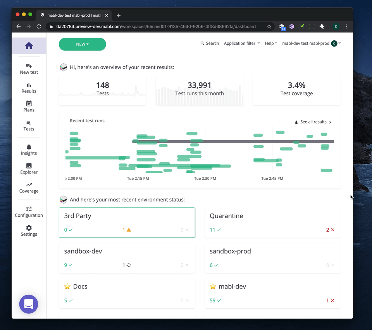The width and height of the screenshot is (372, 330).
Task: Open the sandbox-prod environment card
Action: pos(272,258)
